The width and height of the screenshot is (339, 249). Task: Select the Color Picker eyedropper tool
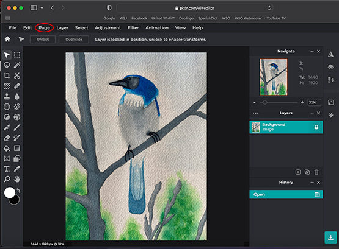pos(17,169)
